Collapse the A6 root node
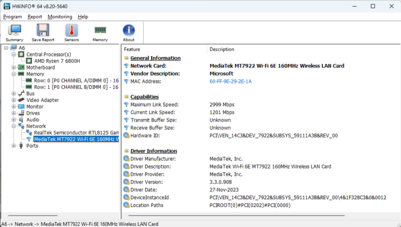Viewport: 401px width, 227px height. (6, 48)
